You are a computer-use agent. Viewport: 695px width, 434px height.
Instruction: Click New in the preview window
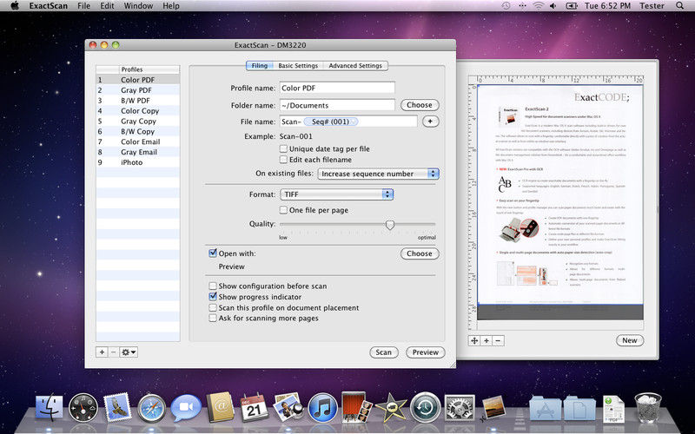coord(629,340)
